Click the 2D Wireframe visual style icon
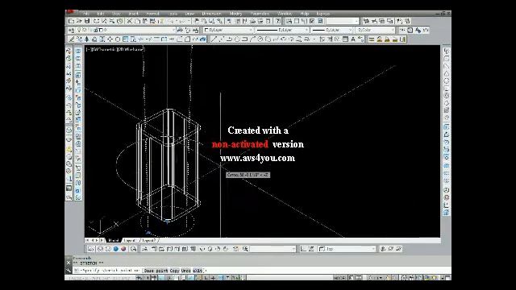 tap(90, 249)
